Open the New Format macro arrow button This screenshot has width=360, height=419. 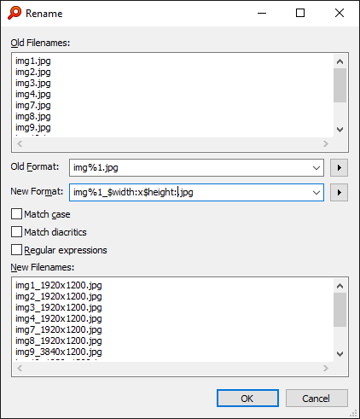point(339,193)
